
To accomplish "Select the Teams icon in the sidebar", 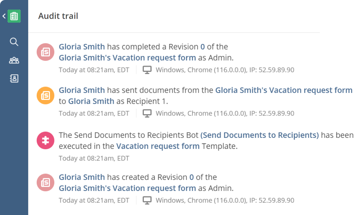I will coord(14,60).
